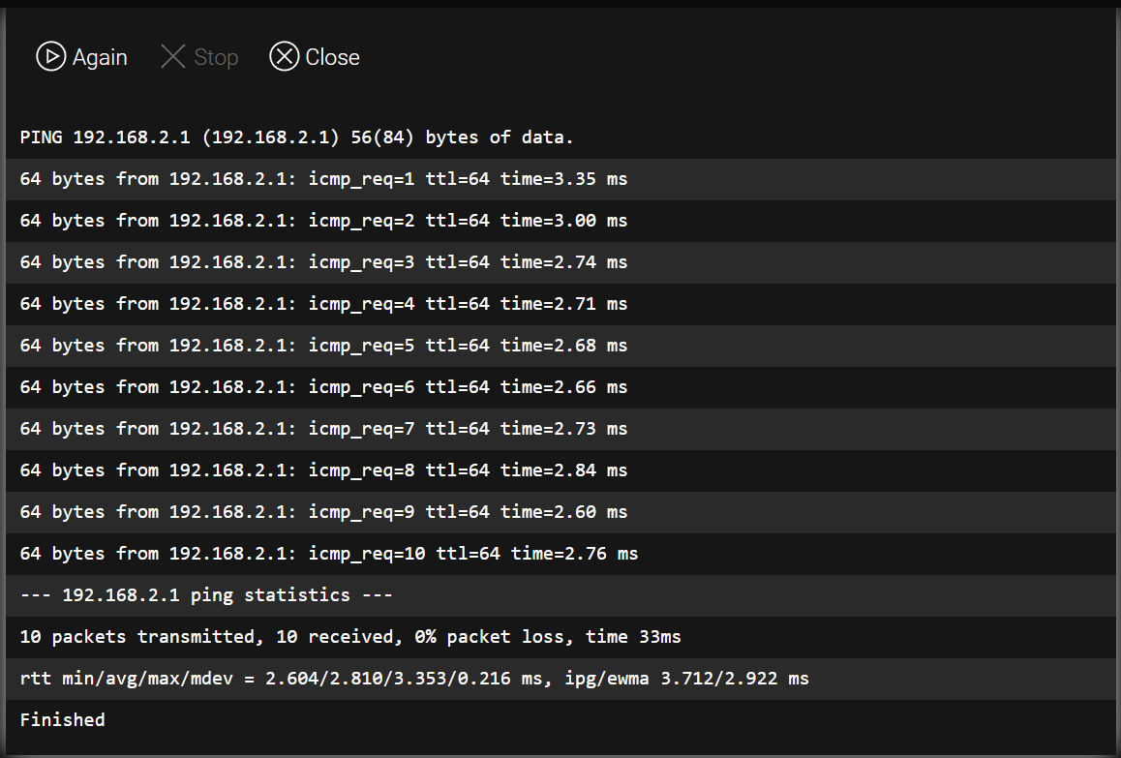Click the Again play circle icon

(x=50, y=56)
